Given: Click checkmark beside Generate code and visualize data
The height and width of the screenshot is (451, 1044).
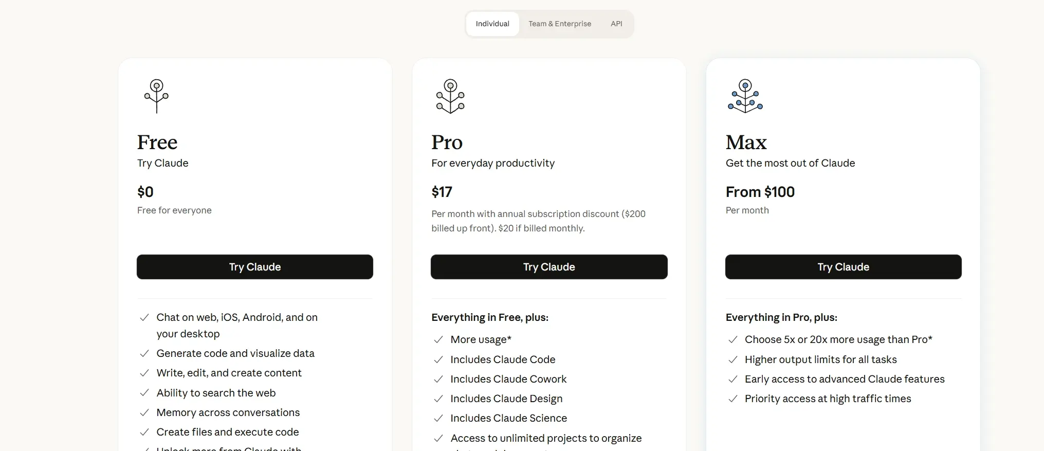Looking at the screenshot, I should pos(144,353).
